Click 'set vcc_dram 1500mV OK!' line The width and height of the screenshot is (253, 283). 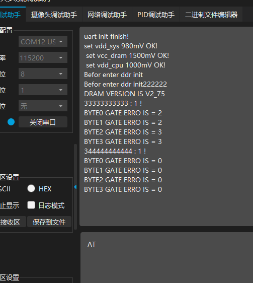pyautogui.click(x=127, y=55)
